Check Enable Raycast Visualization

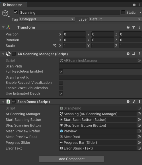[x=61, y=83]
